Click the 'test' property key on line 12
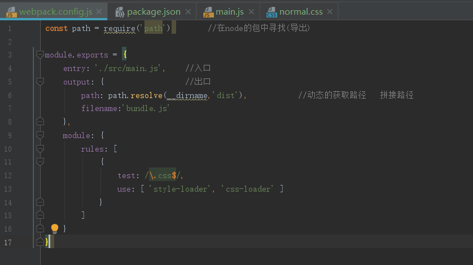This screenshot has width=473, height=265. click(x=126, y=176)
